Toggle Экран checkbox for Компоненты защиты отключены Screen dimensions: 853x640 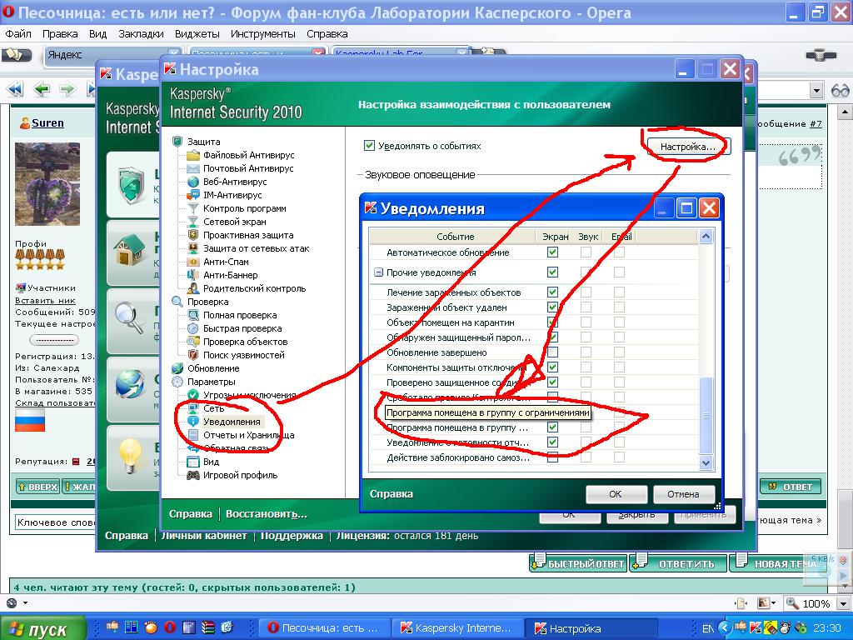click(552, 367)
